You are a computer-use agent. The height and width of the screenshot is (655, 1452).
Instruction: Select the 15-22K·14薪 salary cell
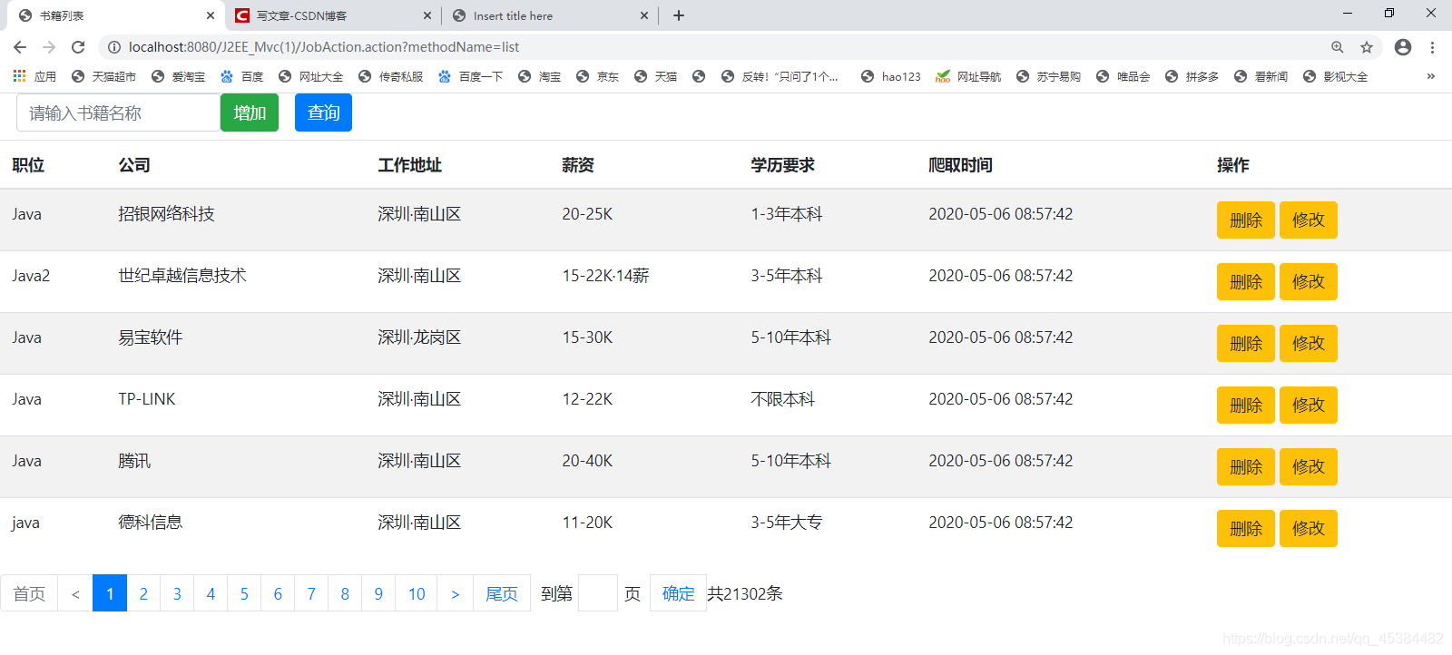pos(605,276)
